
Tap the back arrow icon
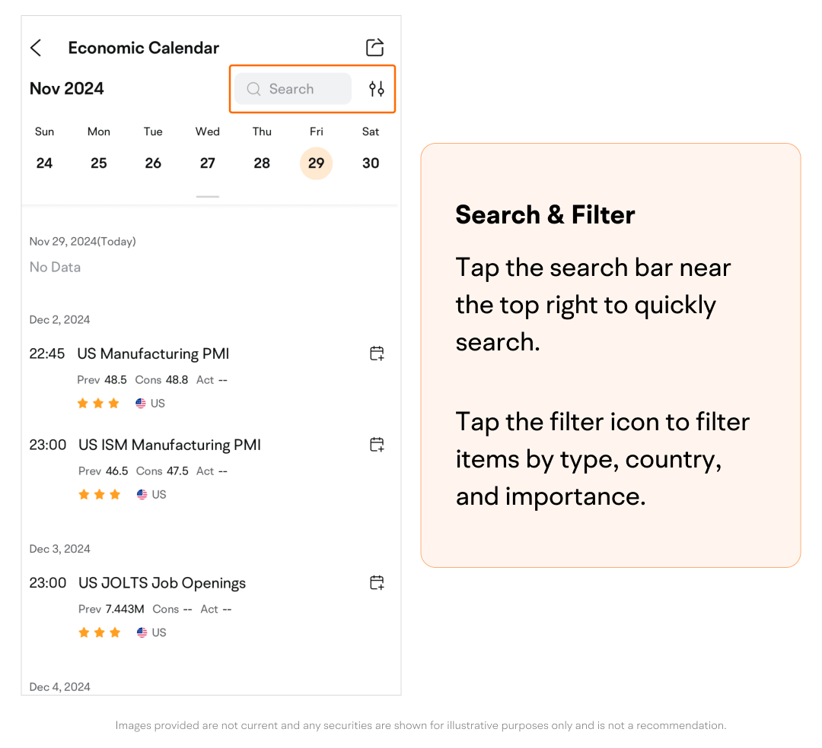[36, 48]
